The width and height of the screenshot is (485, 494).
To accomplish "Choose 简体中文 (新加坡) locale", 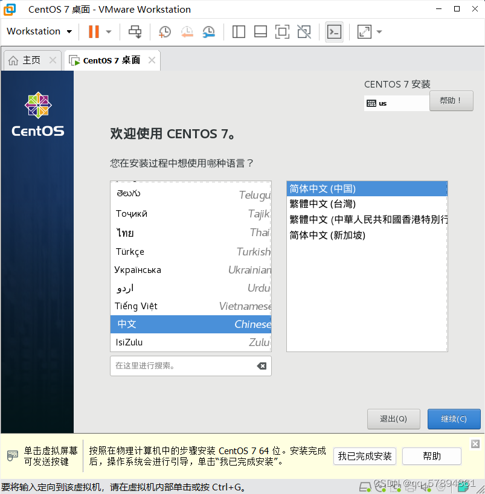I will tap(367, 235).
